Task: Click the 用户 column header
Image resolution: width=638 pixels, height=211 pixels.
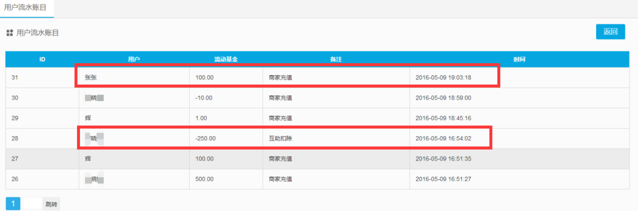Action: point(134,59)
